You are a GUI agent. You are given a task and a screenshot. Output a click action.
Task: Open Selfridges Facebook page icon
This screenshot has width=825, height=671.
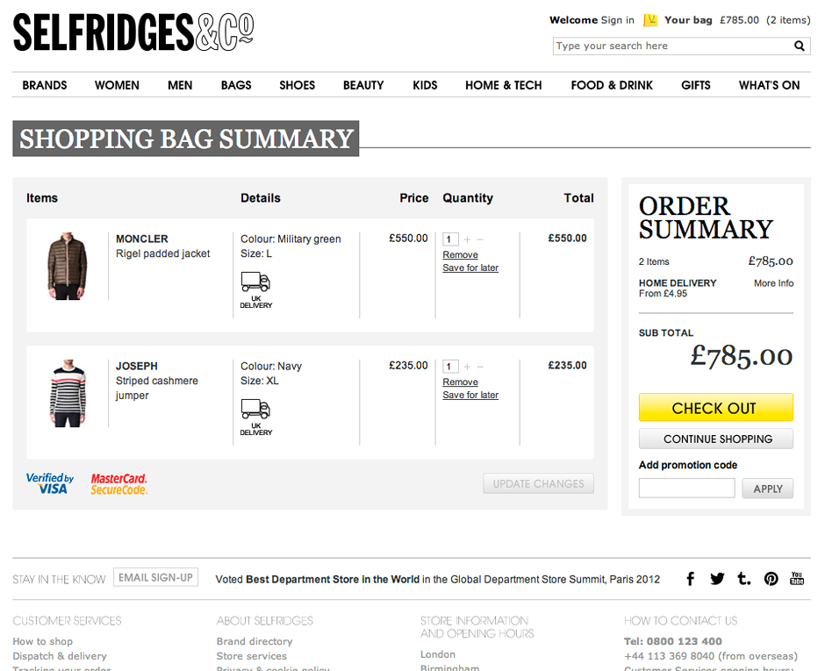coord(691,578)
